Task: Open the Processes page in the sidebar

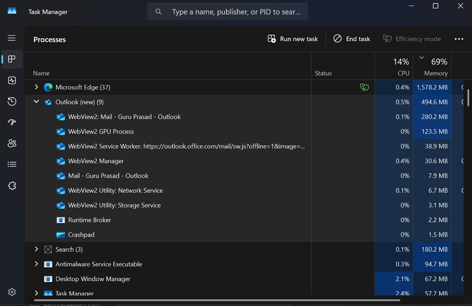Action: coord(12,59)
